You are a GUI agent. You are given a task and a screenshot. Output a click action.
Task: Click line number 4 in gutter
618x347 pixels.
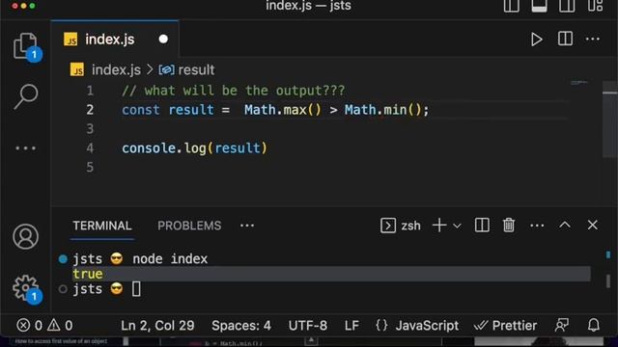tap(90, 148)
